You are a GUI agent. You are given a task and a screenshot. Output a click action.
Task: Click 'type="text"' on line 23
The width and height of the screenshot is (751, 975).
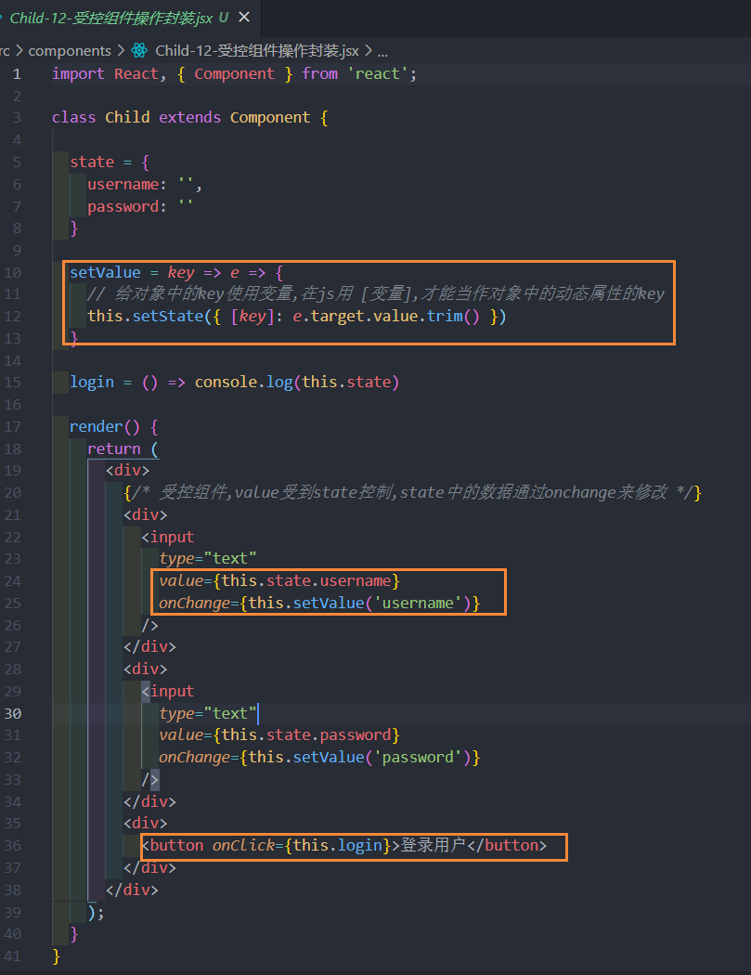click(208, 558)
